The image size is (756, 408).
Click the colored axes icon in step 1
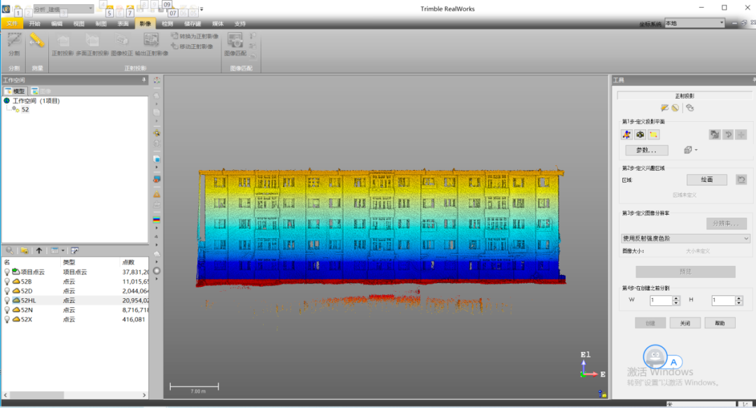click(x=626, y=134)
